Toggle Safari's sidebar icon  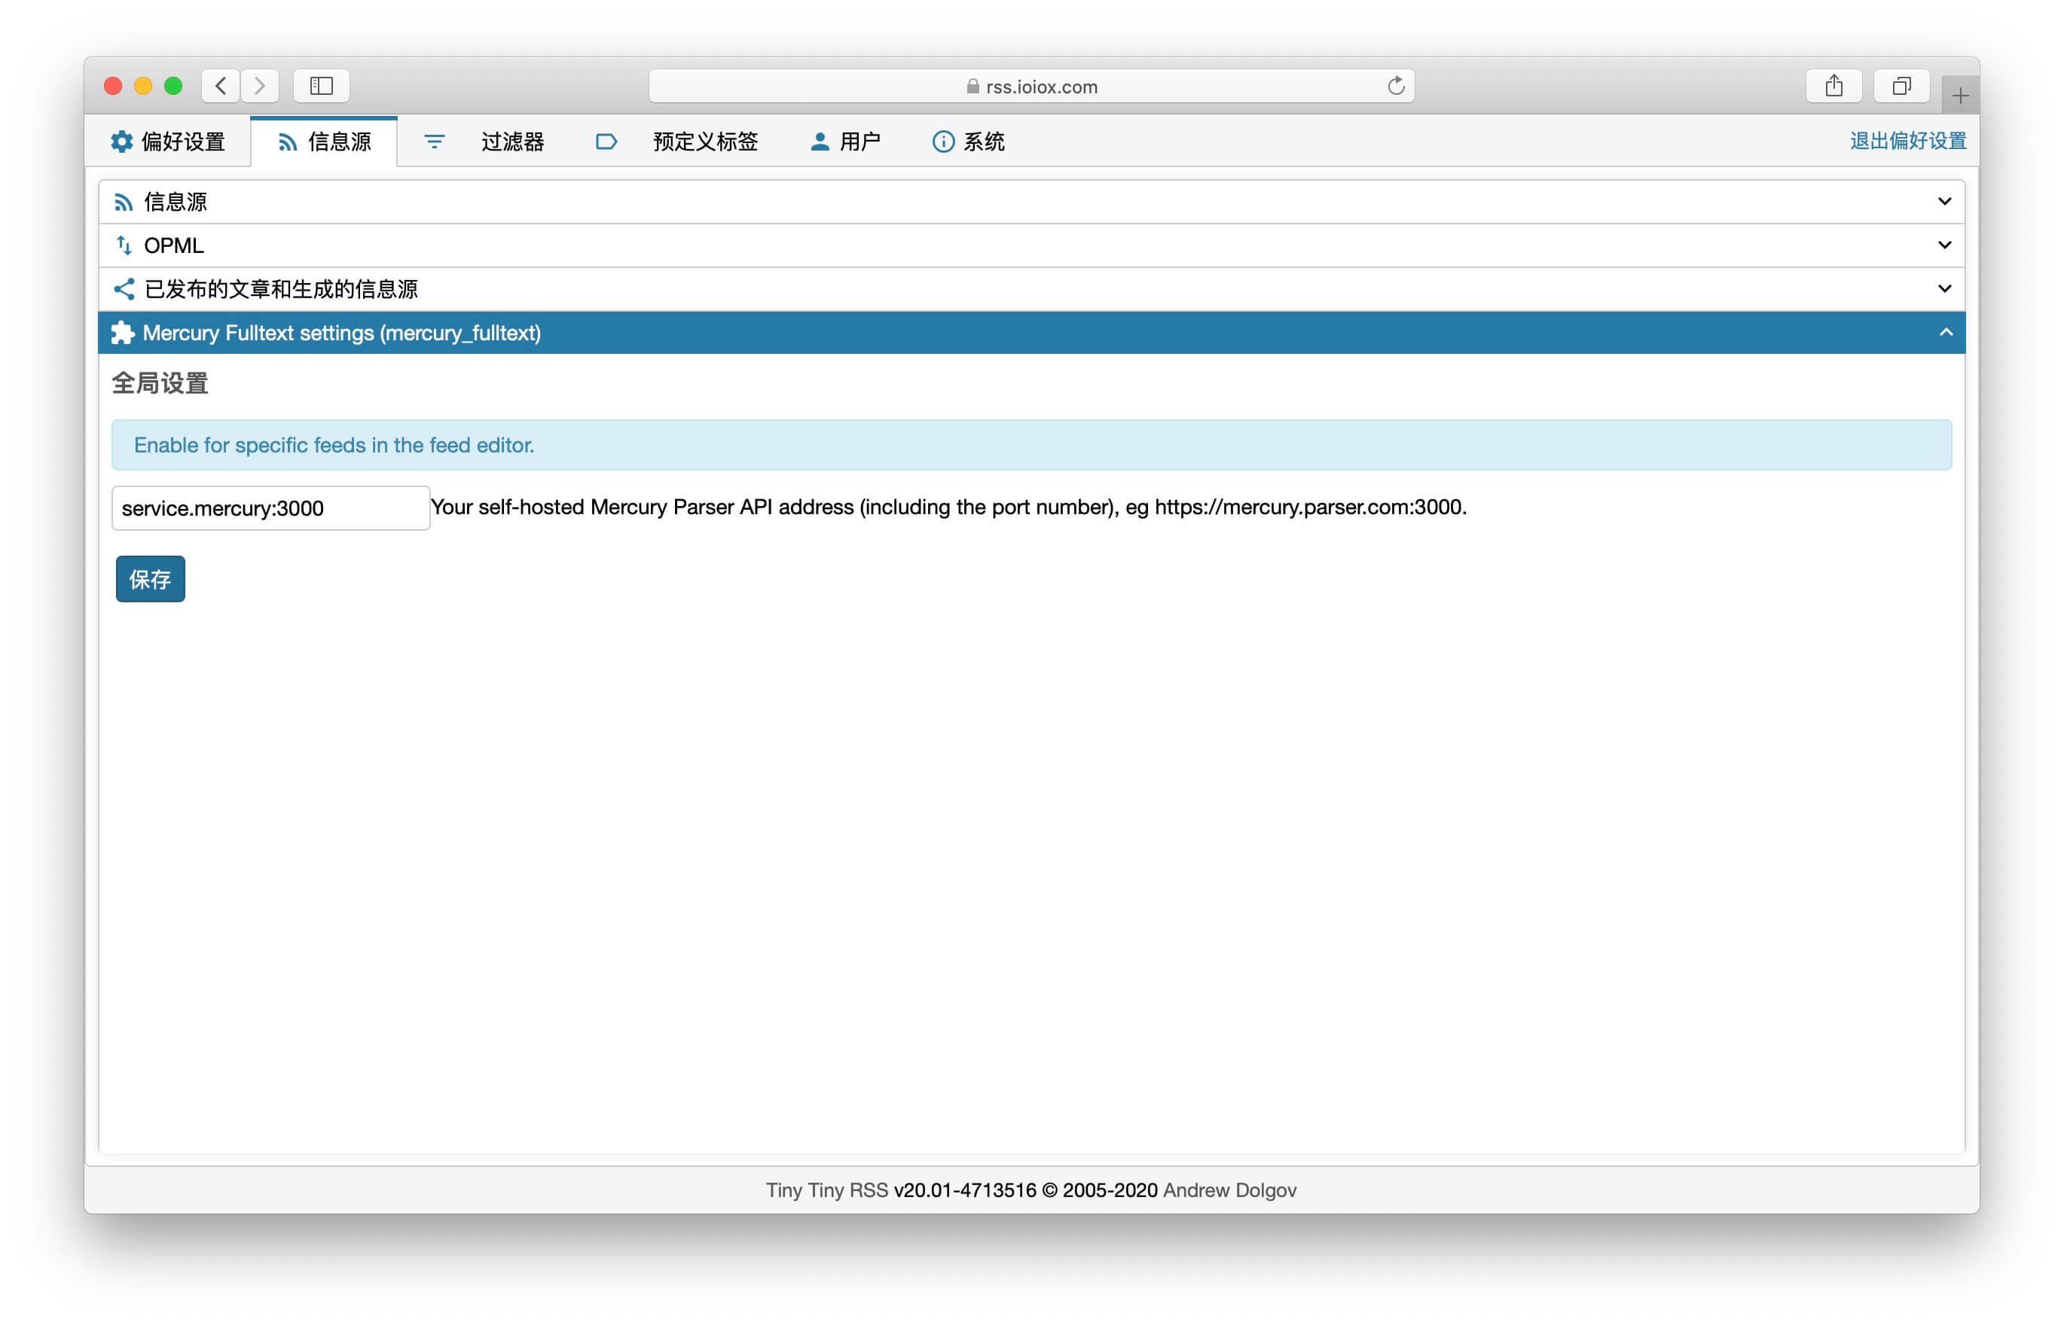click(321, 86)
